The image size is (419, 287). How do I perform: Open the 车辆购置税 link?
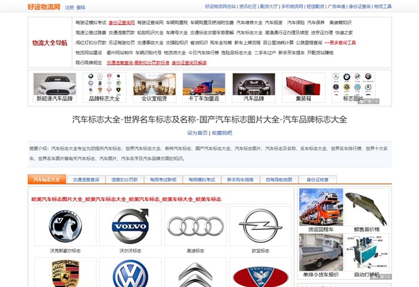177,23
